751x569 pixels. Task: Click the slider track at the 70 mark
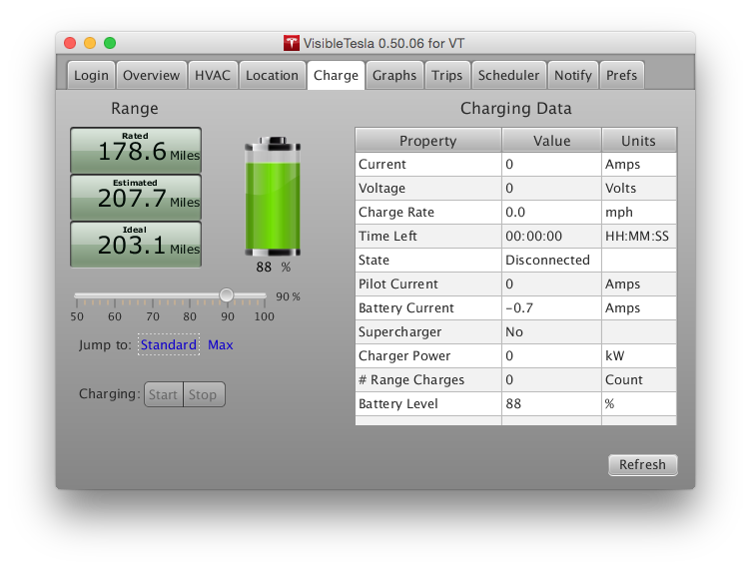pos(153,295)
